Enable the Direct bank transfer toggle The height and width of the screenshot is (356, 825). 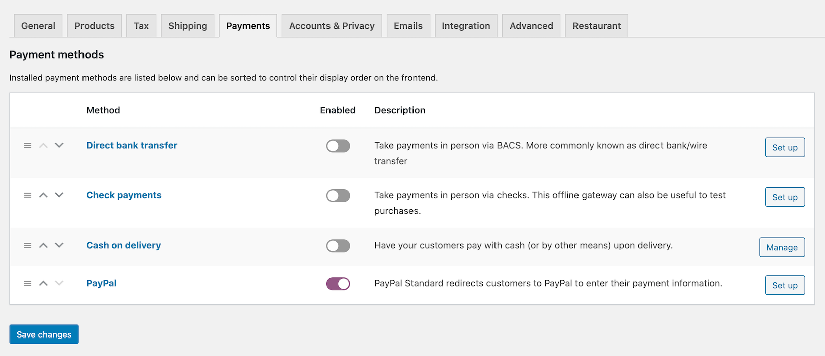[x=338, y=146]
